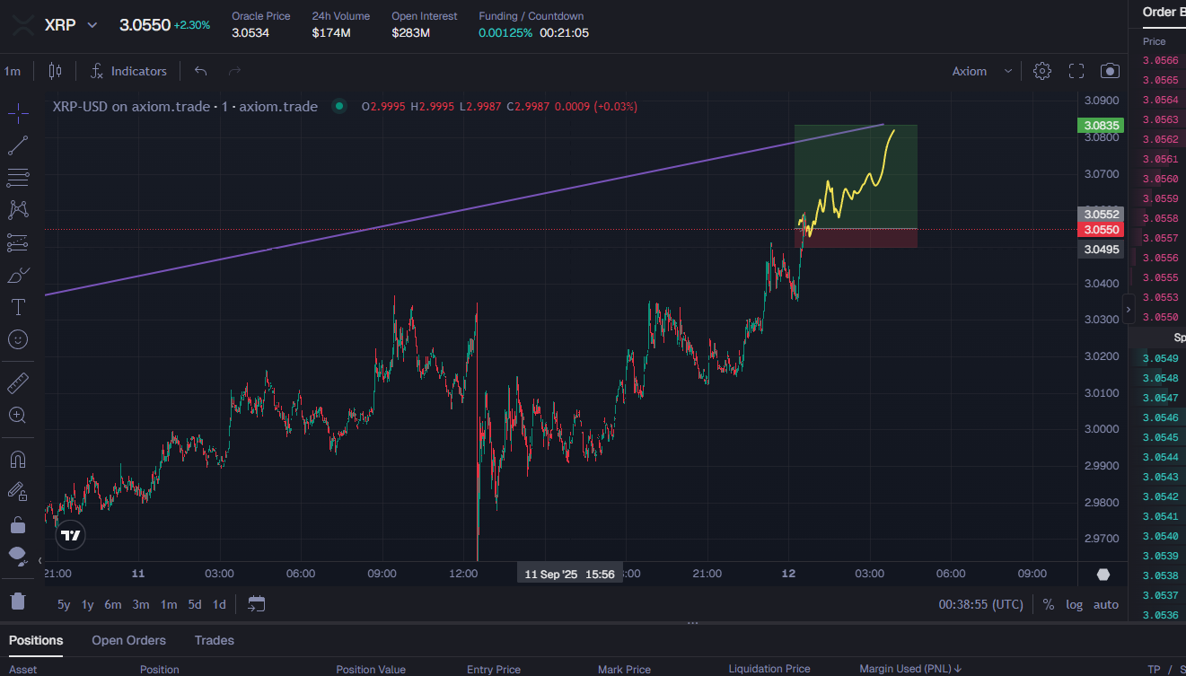The image size is (1186, 676).
Task: Open chart settings gear
Action: (x=1041, y=71)
